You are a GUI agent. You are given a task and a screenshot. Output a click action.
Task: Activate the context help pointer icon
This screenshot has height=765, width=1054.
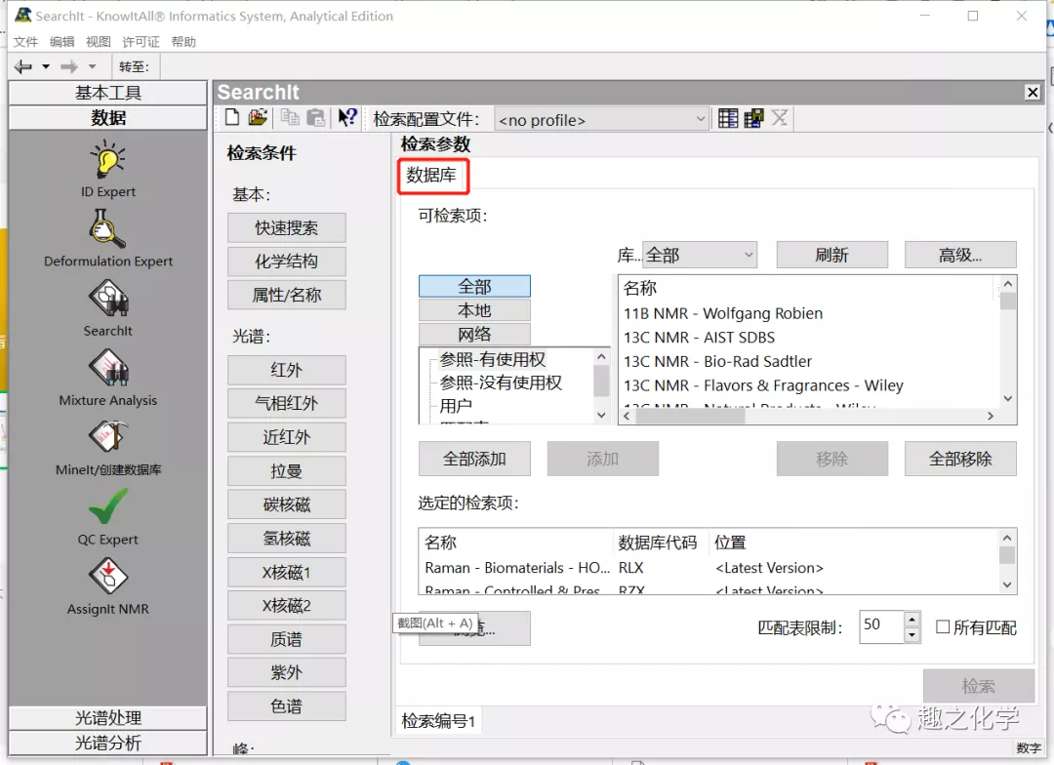click(346, 118)
